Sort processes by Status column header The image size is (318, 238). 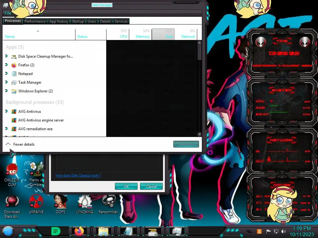[91, 34]
